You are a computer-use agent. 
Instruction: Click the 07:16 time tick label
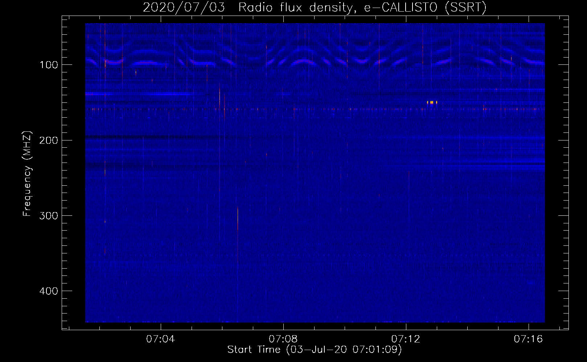[528, 339]
